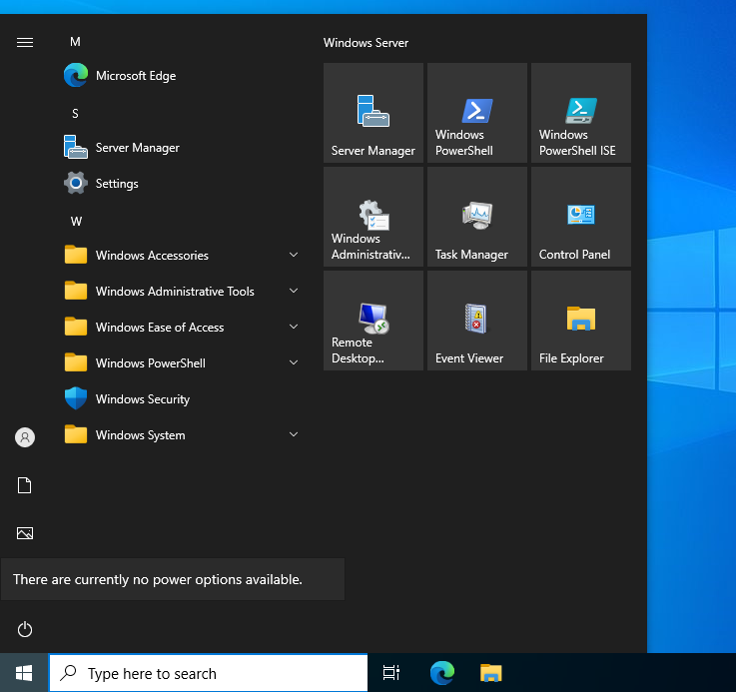Image resolution: width=736 pixels, height=692 pixels.
Task: Launch the Windows PowerShell ISE tile
Action: [x=580, y=113]
